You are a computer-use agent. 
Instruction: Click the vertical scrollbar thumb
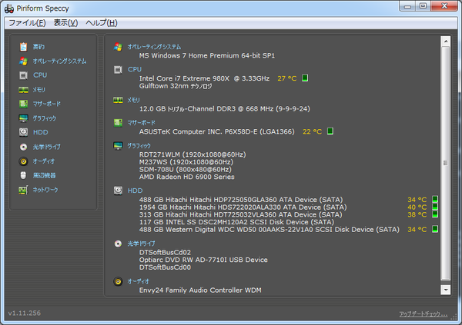click(446, 163)
